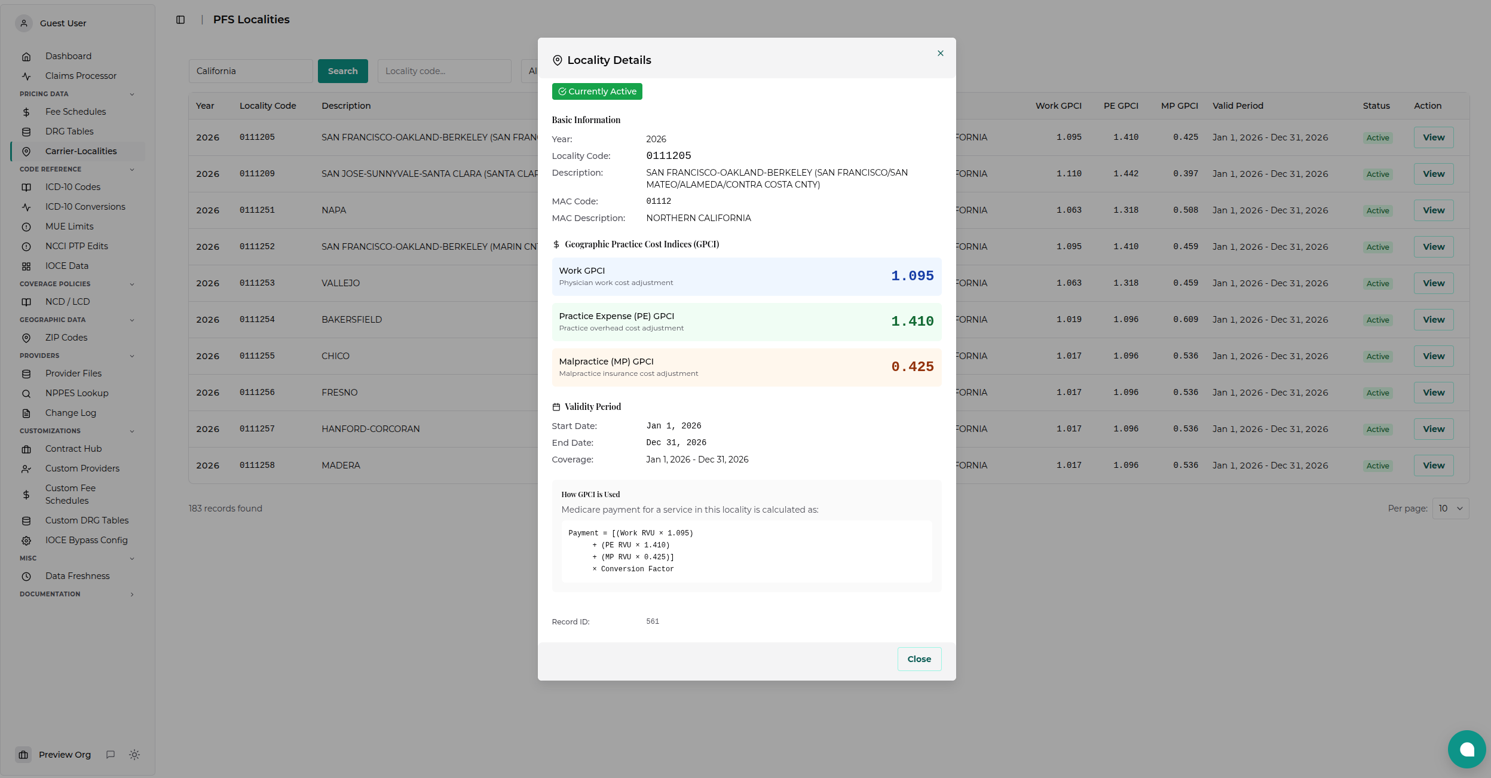This screenshot has width=1491, height=778.
Task: Toggle the sidebar panel icon
Action: pos(180,20)
